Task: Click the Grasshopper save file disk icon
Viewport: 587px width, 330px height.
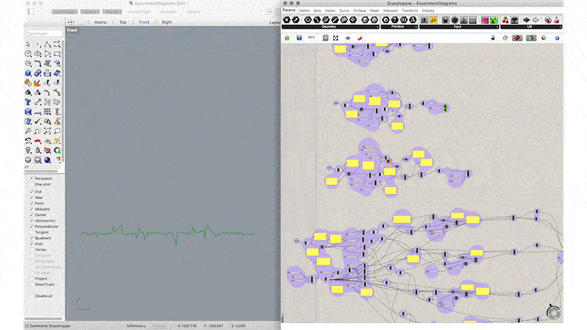Action: pos(299,38)
